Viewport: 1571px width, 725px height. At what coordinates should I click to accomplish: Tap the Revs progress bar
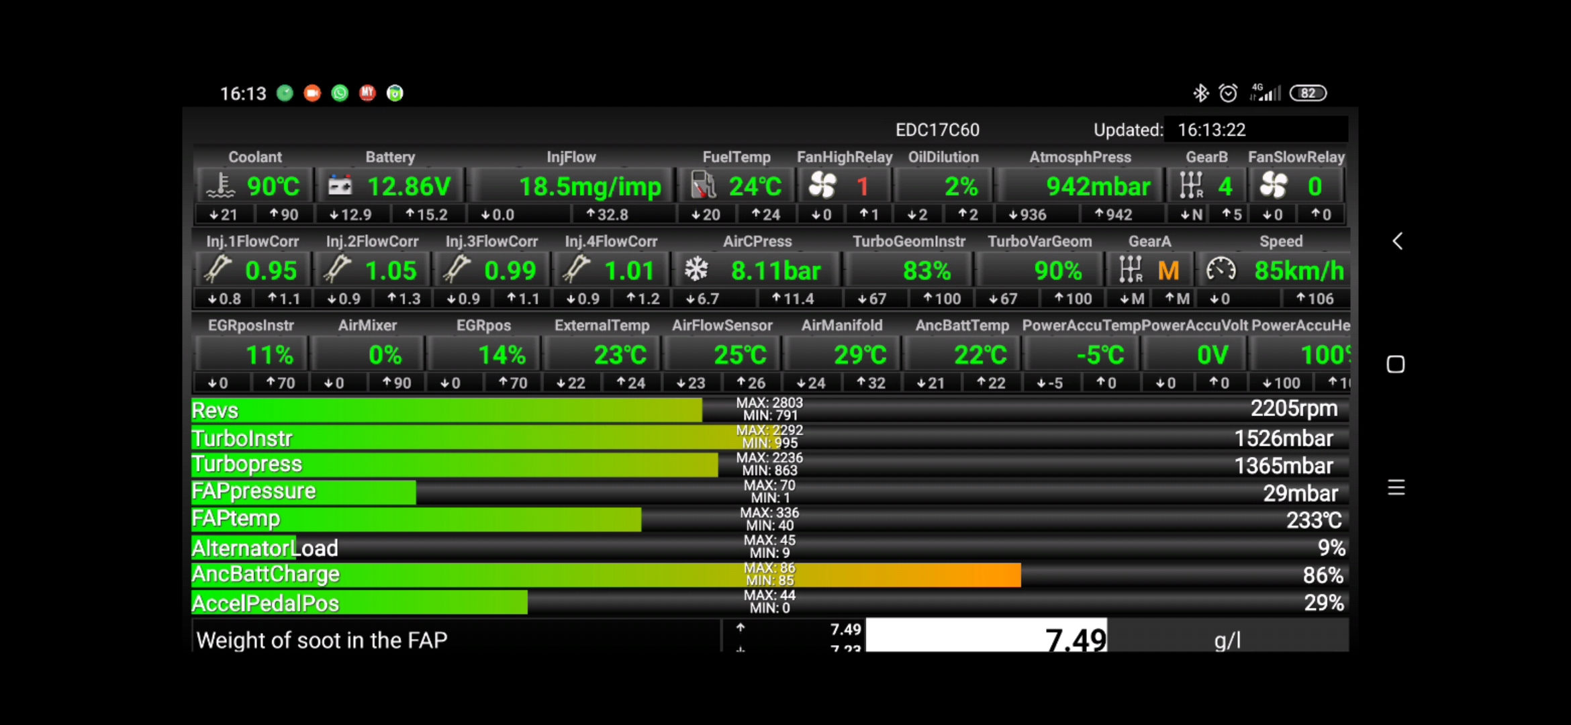(x=446, y=410)
